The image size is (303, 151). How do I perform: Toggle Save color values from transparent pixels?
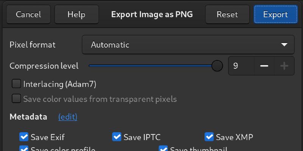[16, 99]
